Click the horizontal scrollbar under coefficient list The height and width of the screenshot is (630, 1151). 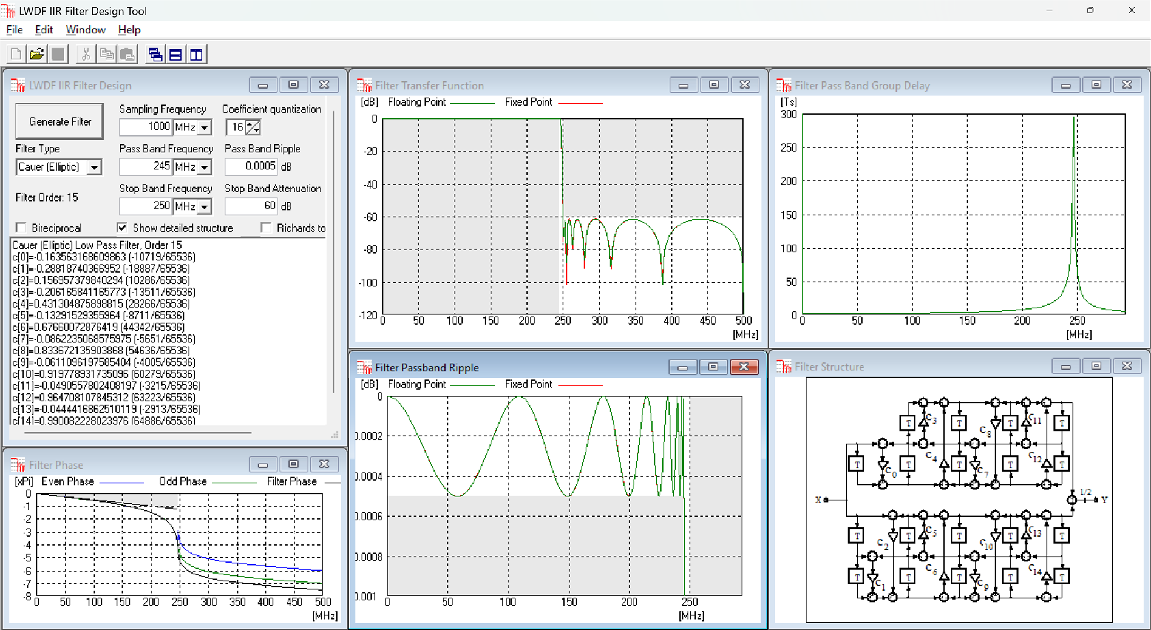(138, 433)
